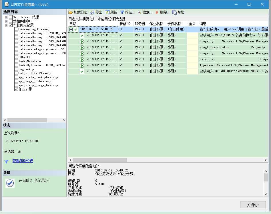Click the Refresh (刷新) toolbar icon
Screen dimensions: 271x214
(107, 12)
